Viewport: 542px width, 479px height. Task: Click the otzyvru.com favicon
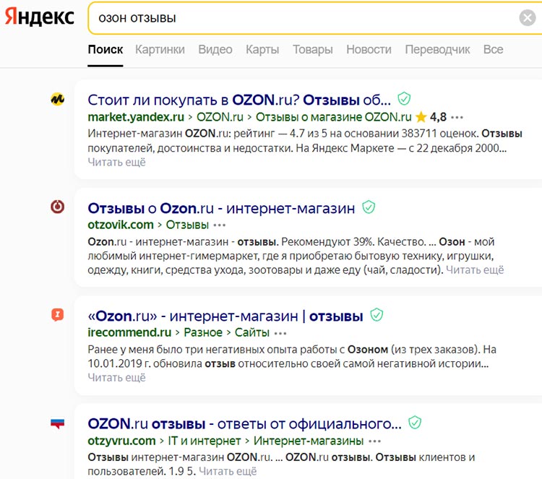tap(58, 423)
